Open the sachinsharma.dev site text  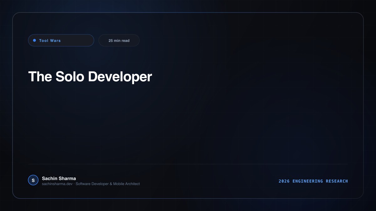pos(57,184)
